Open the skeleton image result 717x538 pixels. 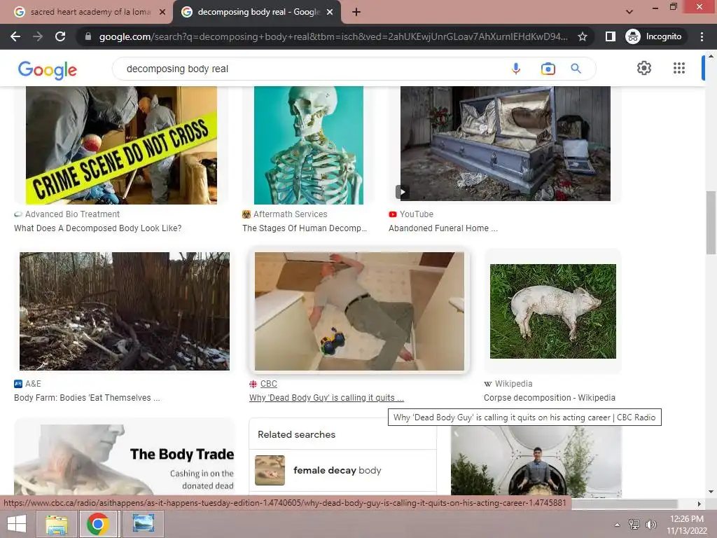[x=309, y=145]
